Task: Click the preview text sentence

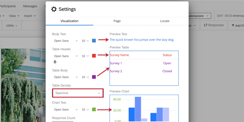Action: (142, 40)
